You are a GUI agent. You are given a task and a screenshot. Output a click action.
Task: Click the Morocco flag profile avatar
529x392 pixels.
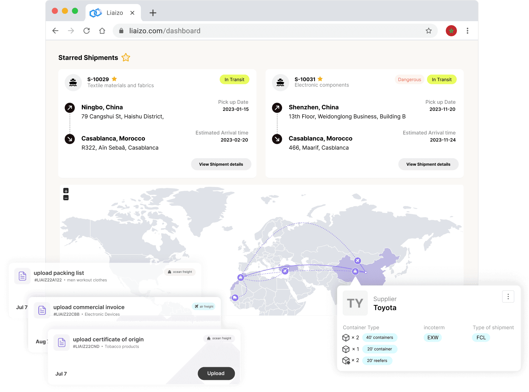point(451,31)
